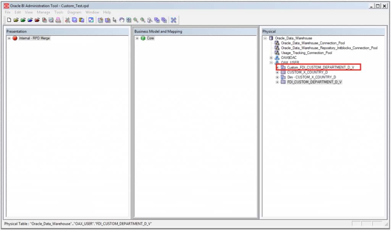
Task: Open the Edit menu
Action: (18, 12)
